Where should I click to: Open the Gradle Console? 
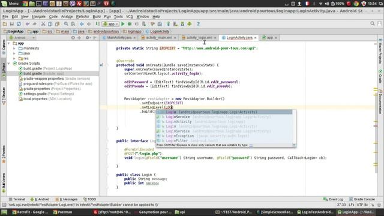point(362,199)
